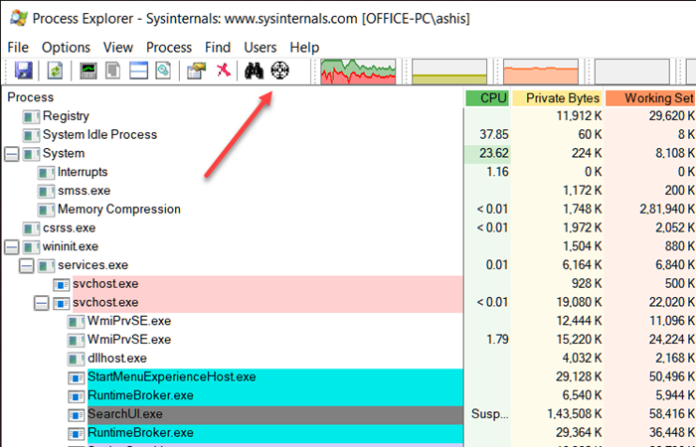The height and width of the screenshot is (447, 696).
Task: Collapse the second svchost.exe tree node
Action: click(42, 303)
